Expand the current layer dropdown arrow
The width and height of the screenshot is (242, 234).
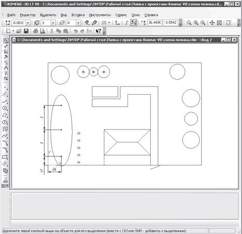[78, 23]
